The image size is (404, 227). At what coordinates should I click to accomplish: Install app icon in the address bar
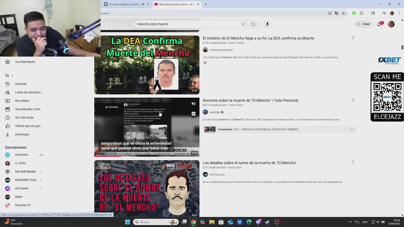(x=330, y=13)
